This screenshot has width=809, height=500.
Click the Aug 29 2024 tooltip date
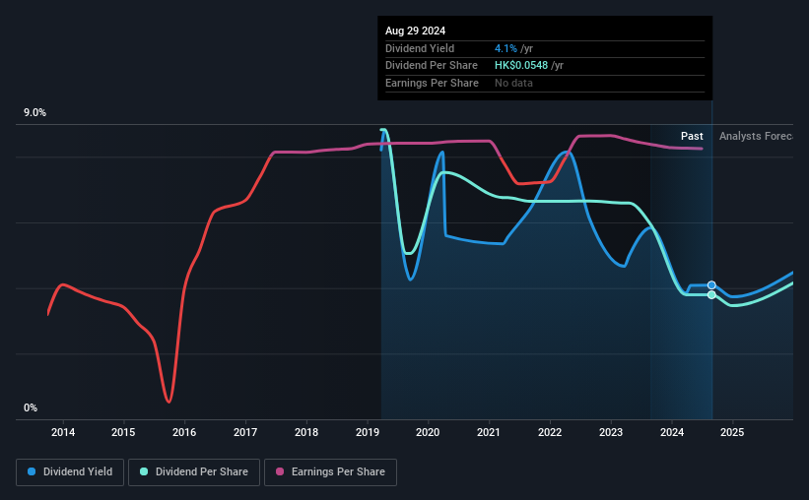click(x=415, y=31)
